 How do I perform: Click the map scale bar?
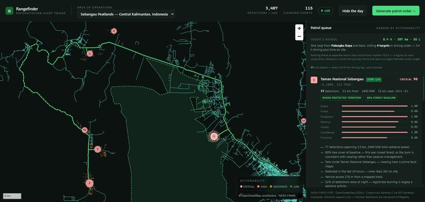[x=12, y=196]
